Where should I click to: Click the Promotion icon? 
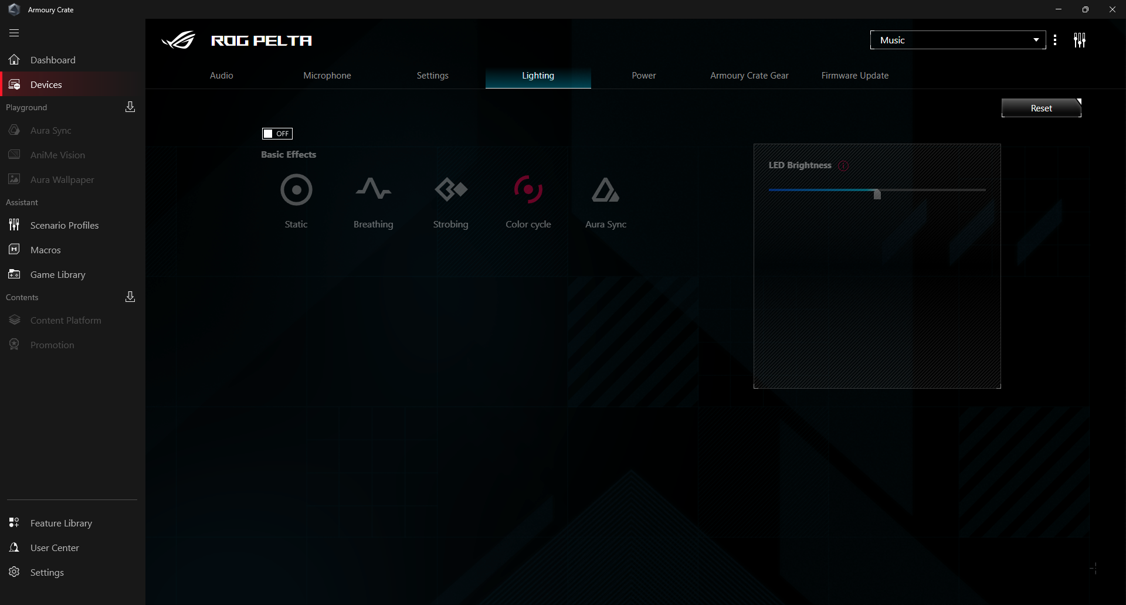coord(14,345)
